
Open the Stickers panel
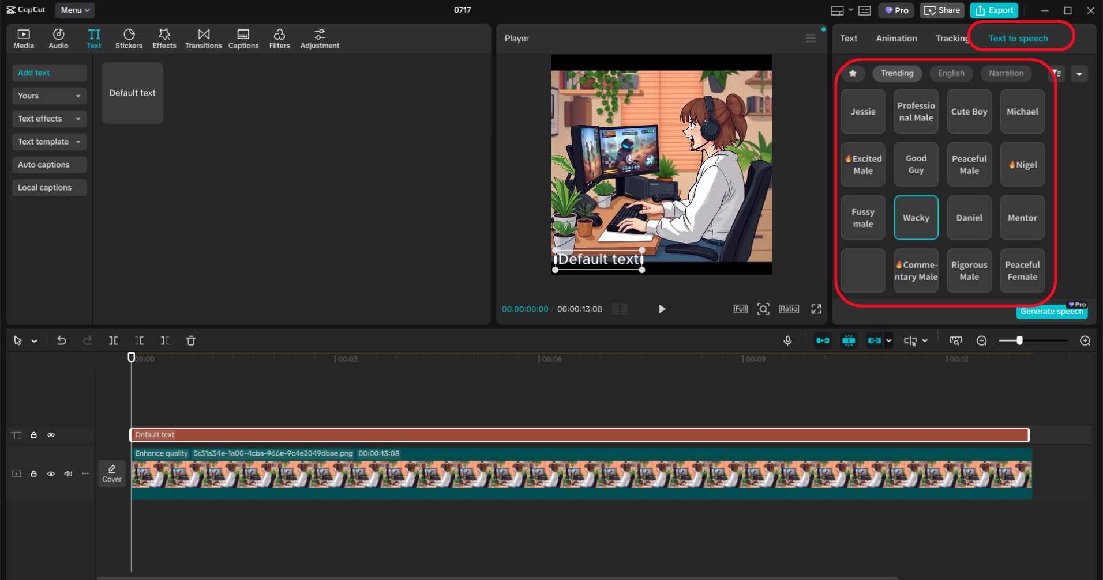pyautogui.click(x=129, y=39)
